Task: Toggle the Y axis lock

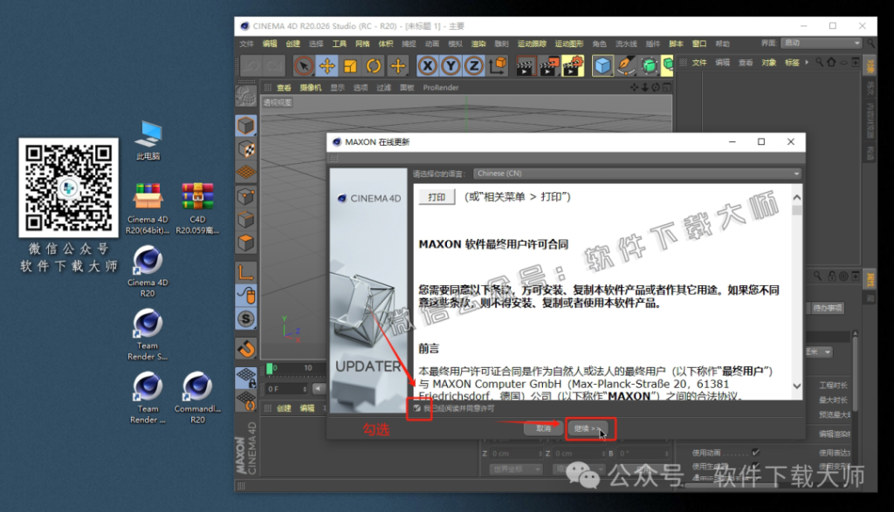Action: [450, 65]
